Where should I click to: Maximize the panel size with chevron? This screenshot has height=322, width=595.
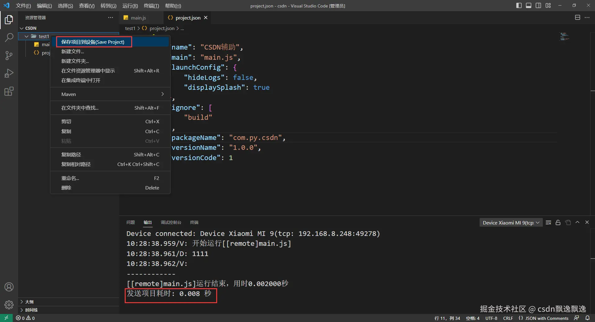point(577,222)
